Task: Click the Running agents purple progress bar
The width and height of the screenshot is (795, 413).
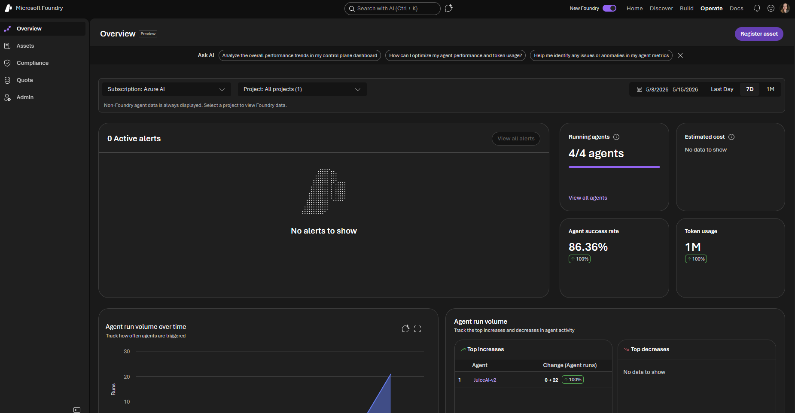Action: (x=614, y=167)
